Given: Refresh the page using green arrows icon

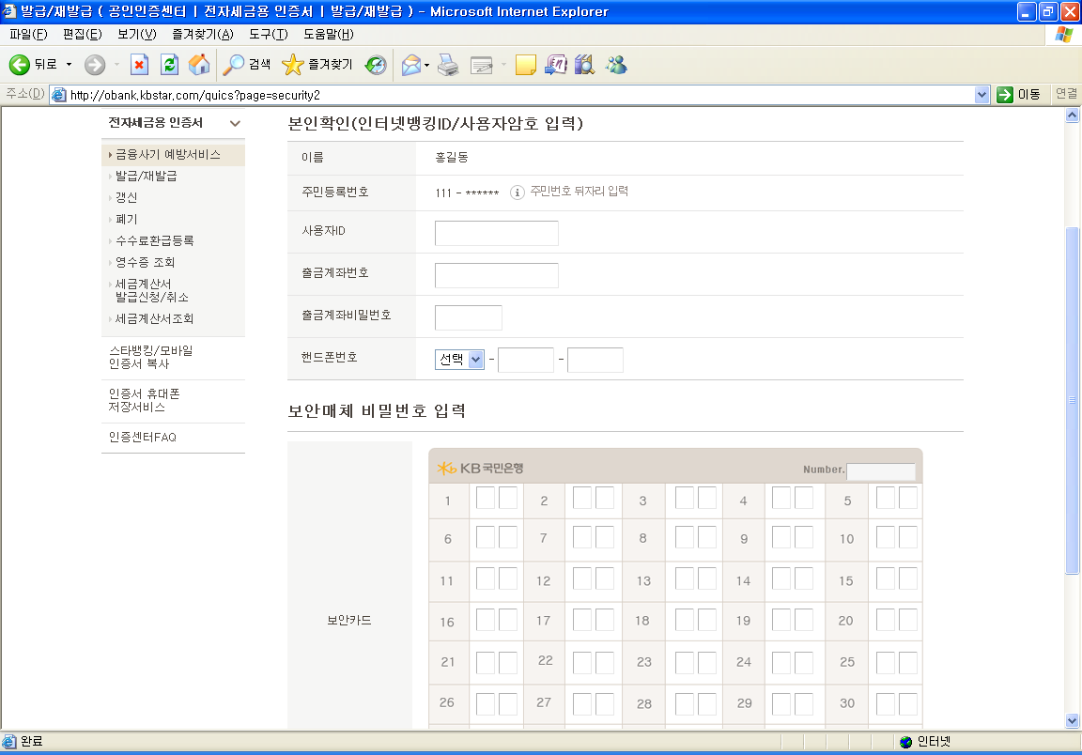Looking at the screenshot, I should click(x=169, y=65).
